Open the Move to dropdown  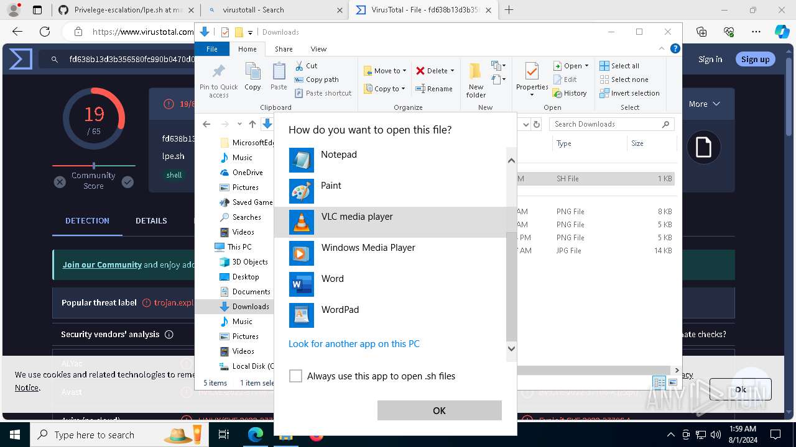[x=385, y=71]
